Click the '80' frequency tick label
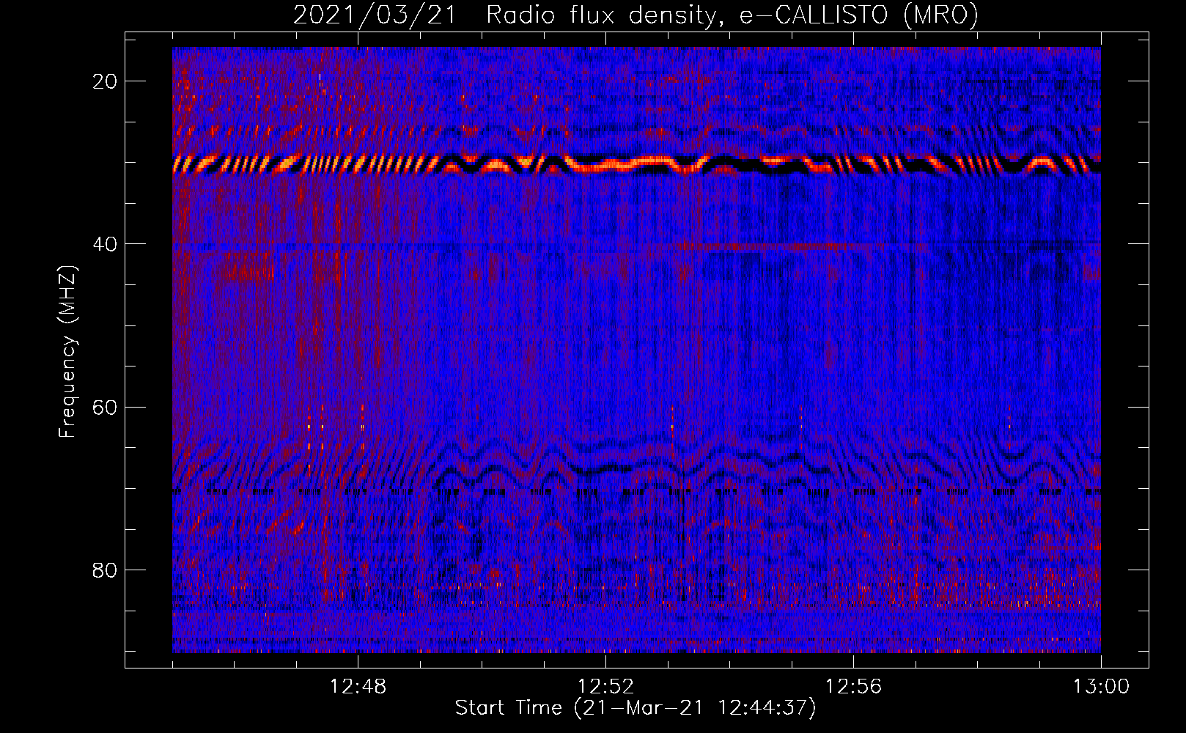1186x733 pixels. pyautogui.click(x=106, y=570)
